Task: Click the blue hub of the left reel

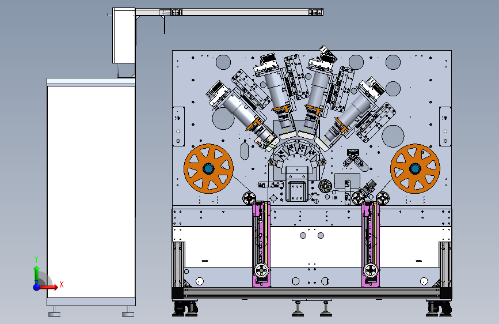Action: click(x=208, y=169)
